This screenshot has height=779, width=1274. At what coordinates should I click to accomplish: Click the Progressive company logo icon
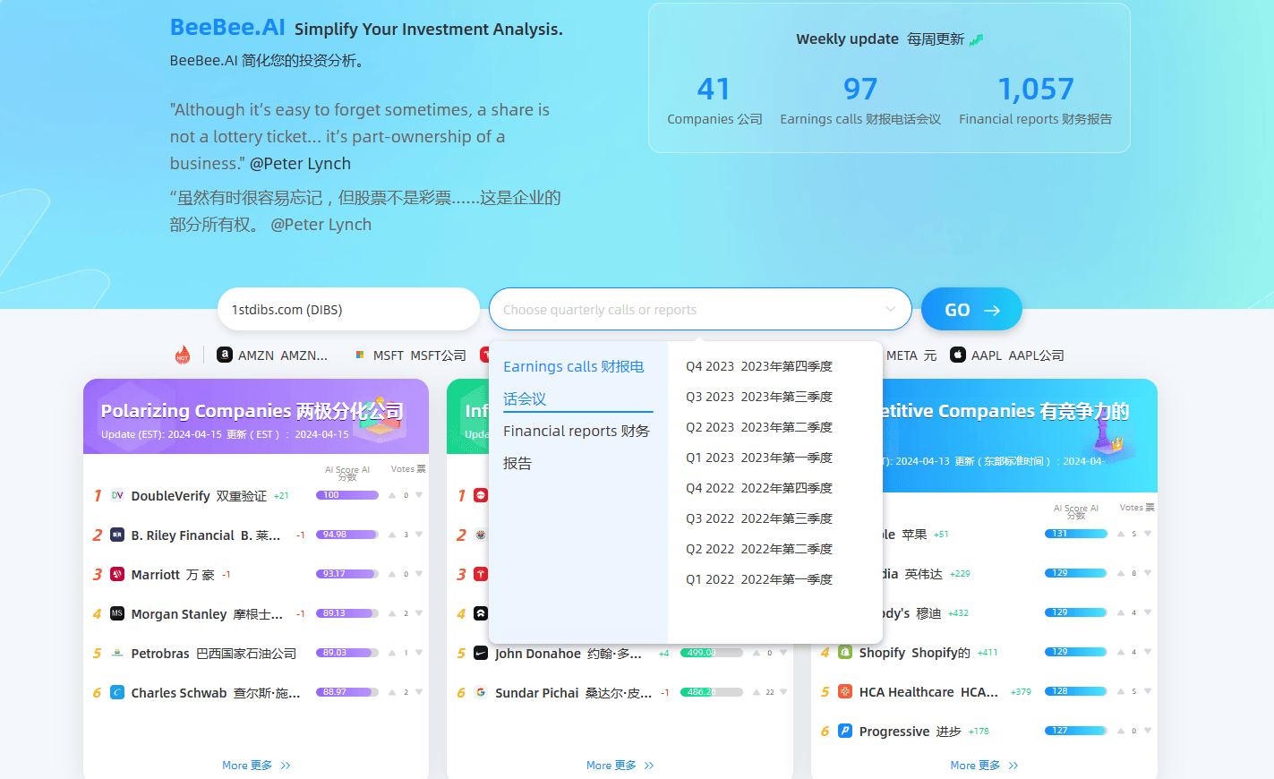click(844, 731)
